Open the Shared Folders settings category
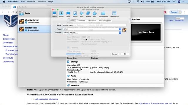Screen dimensions: 188x105 tap(103, 14)
